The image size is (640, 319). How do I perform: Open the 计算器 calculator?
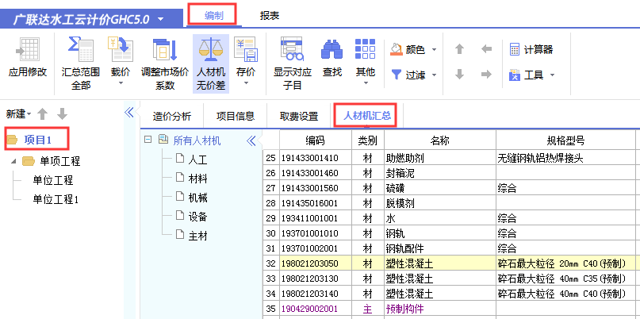(531, 50)
